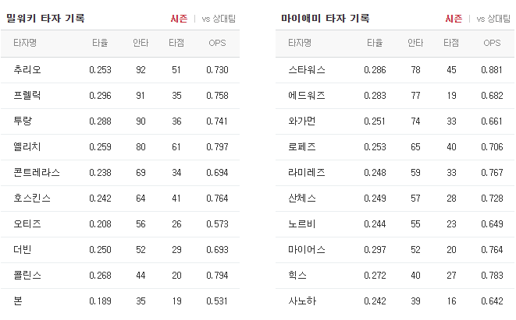Click player name 마이어스
The width and height of the screenshot is (516, 320).
pyautogui.click(x=307, y=249)
